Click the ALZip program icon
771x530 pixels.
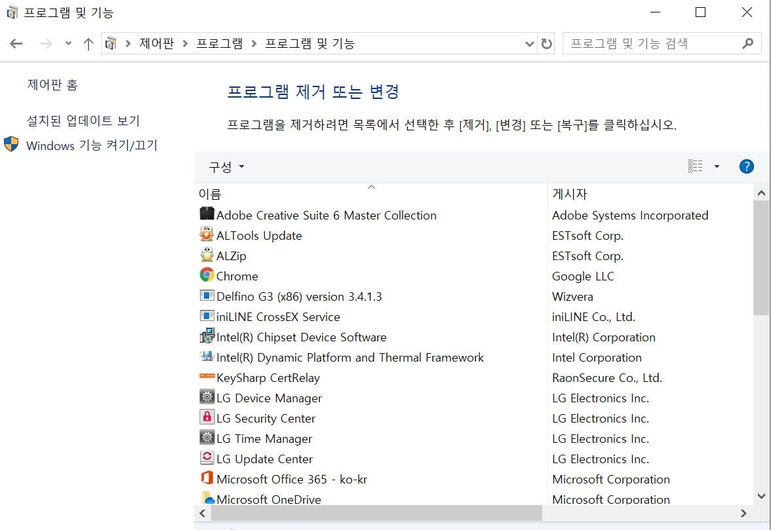click(207, 254)
